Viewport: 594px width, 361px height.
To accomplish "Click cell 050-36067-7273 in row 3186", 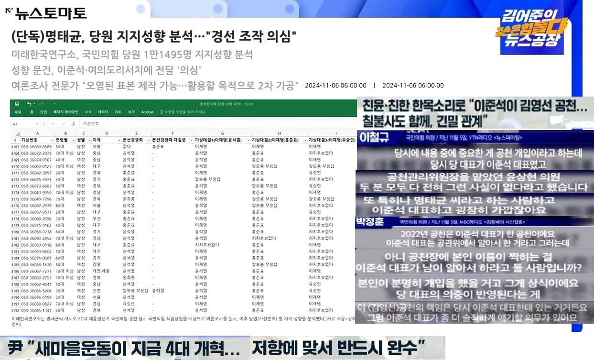I will click(x=36, y=271).
